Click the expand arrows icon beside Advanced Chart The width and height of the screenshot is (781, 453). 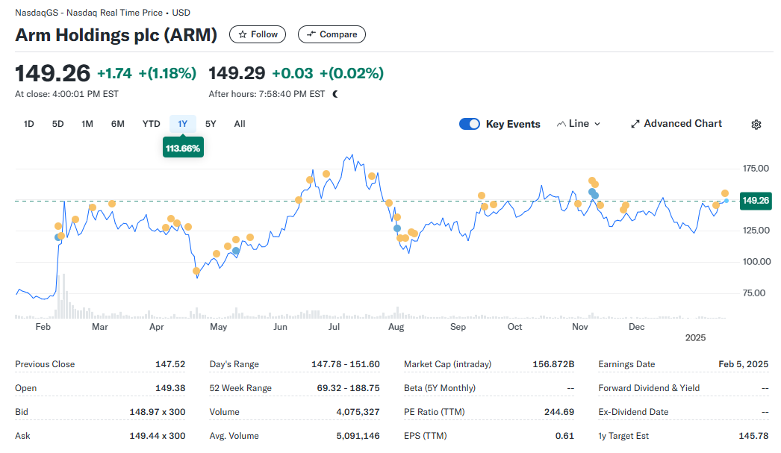point(635,124)
